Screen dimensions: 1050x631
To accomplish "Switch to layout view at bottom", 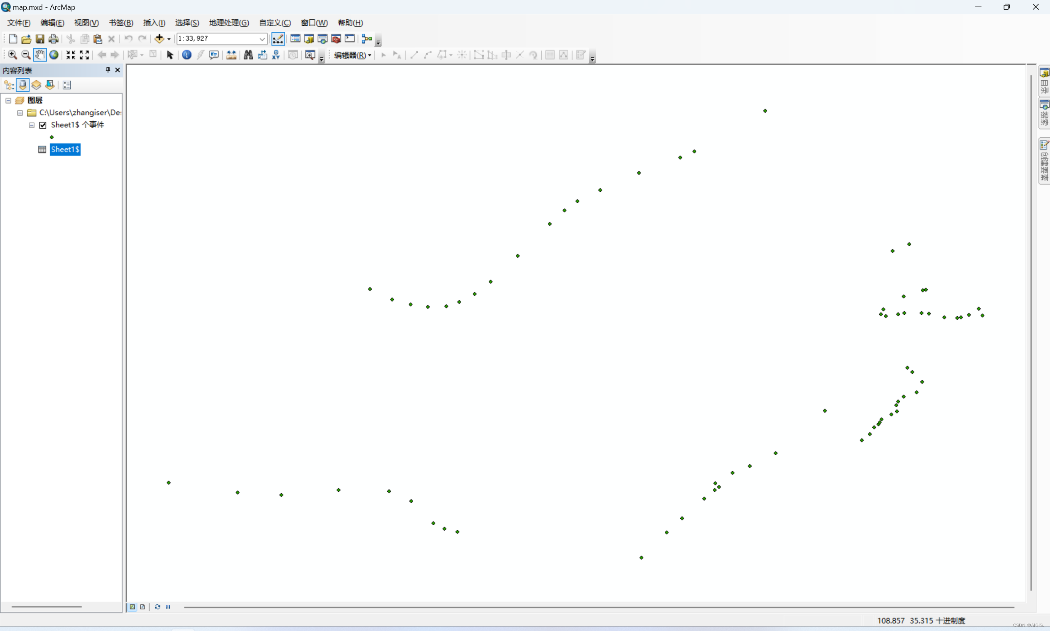I will click(x=143, y=607).
